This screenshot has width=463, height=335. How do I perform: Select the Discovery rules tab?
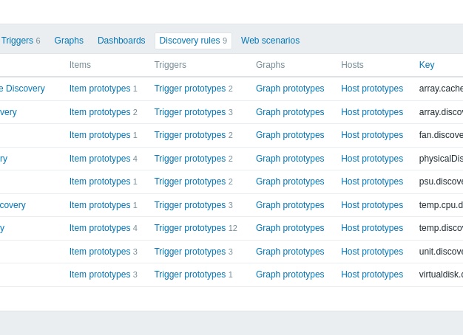(193, 41)
